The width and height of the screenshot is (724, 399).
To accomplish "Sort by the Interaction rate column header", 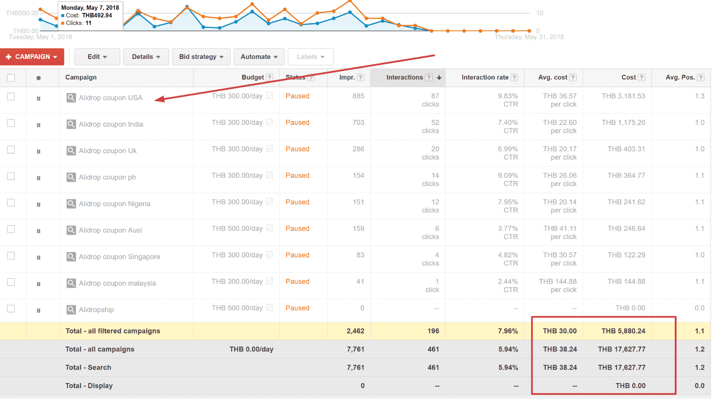I will (485, 77).
